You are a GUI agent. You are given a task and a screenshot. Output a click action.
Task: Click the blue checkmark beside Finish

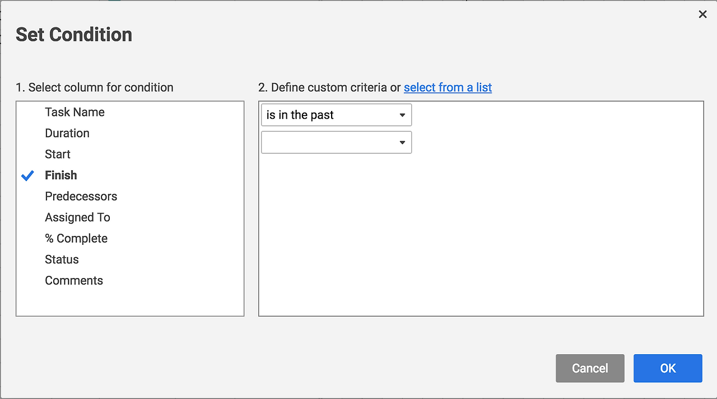[27, 176]
